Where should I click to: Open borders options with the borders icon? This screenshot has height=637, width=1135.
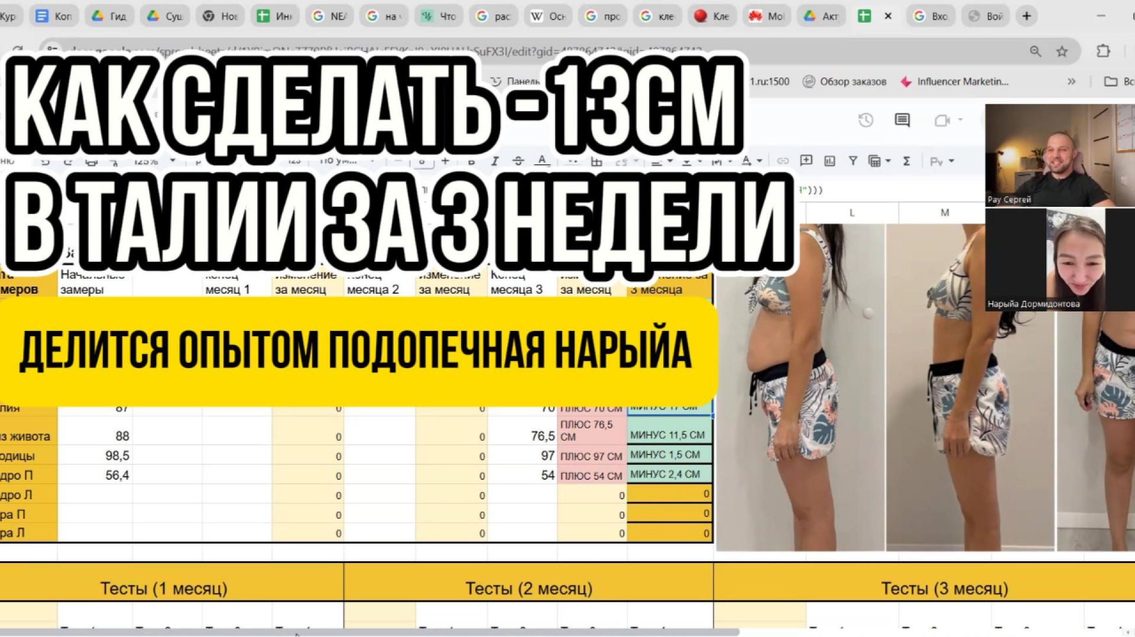click(x=598, y=162)
